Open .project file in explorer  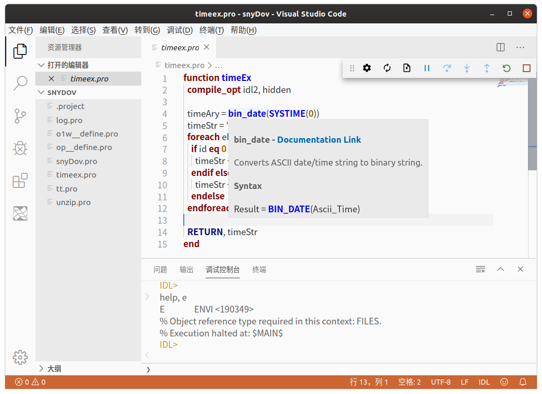coord(88,106)
